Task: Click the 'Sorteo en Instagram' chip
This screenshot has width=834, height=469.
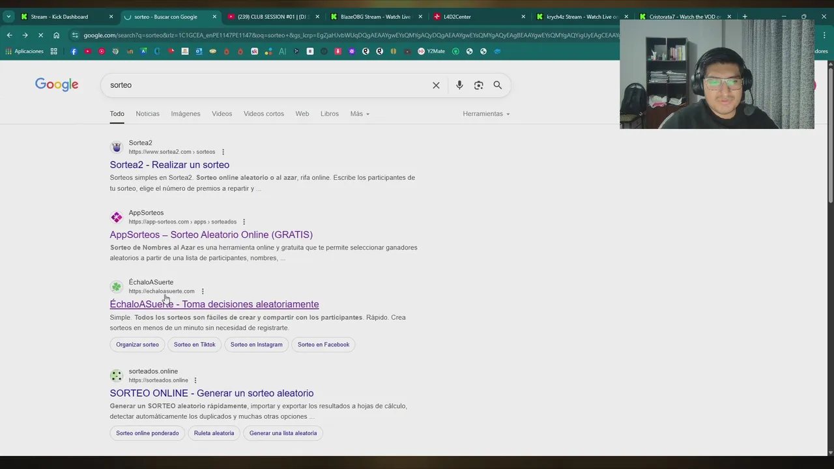Action: point(256,345)
